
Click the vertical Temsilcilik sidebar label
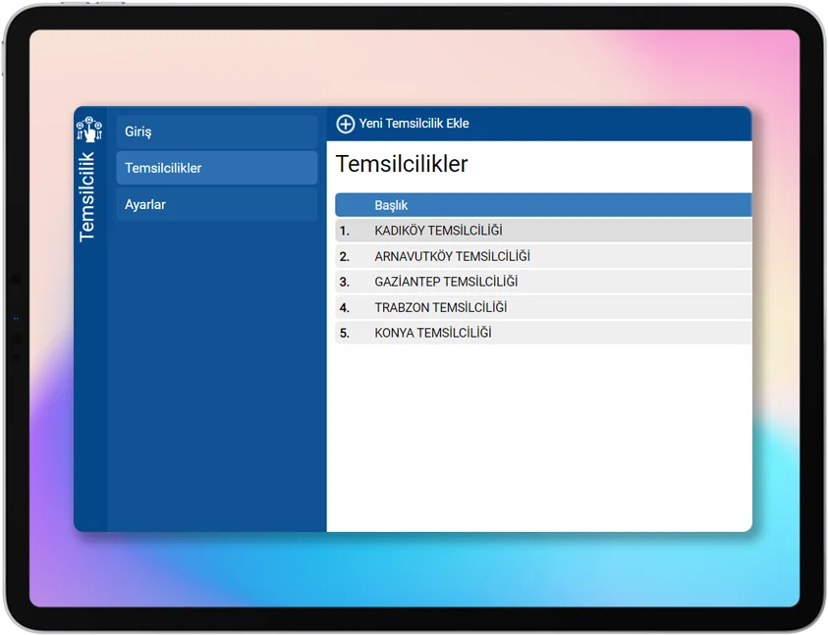[x=87, y=196]
